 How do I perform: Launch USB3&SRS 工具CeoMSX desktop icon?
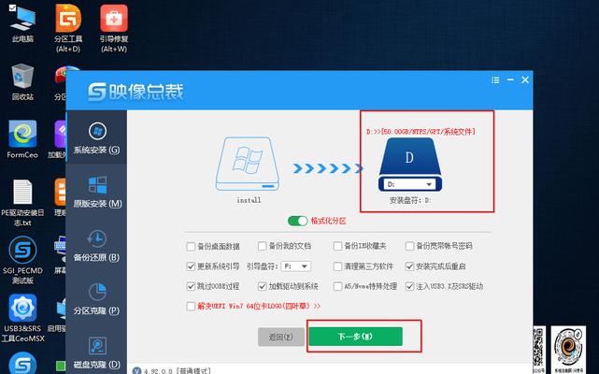point(22,318)
